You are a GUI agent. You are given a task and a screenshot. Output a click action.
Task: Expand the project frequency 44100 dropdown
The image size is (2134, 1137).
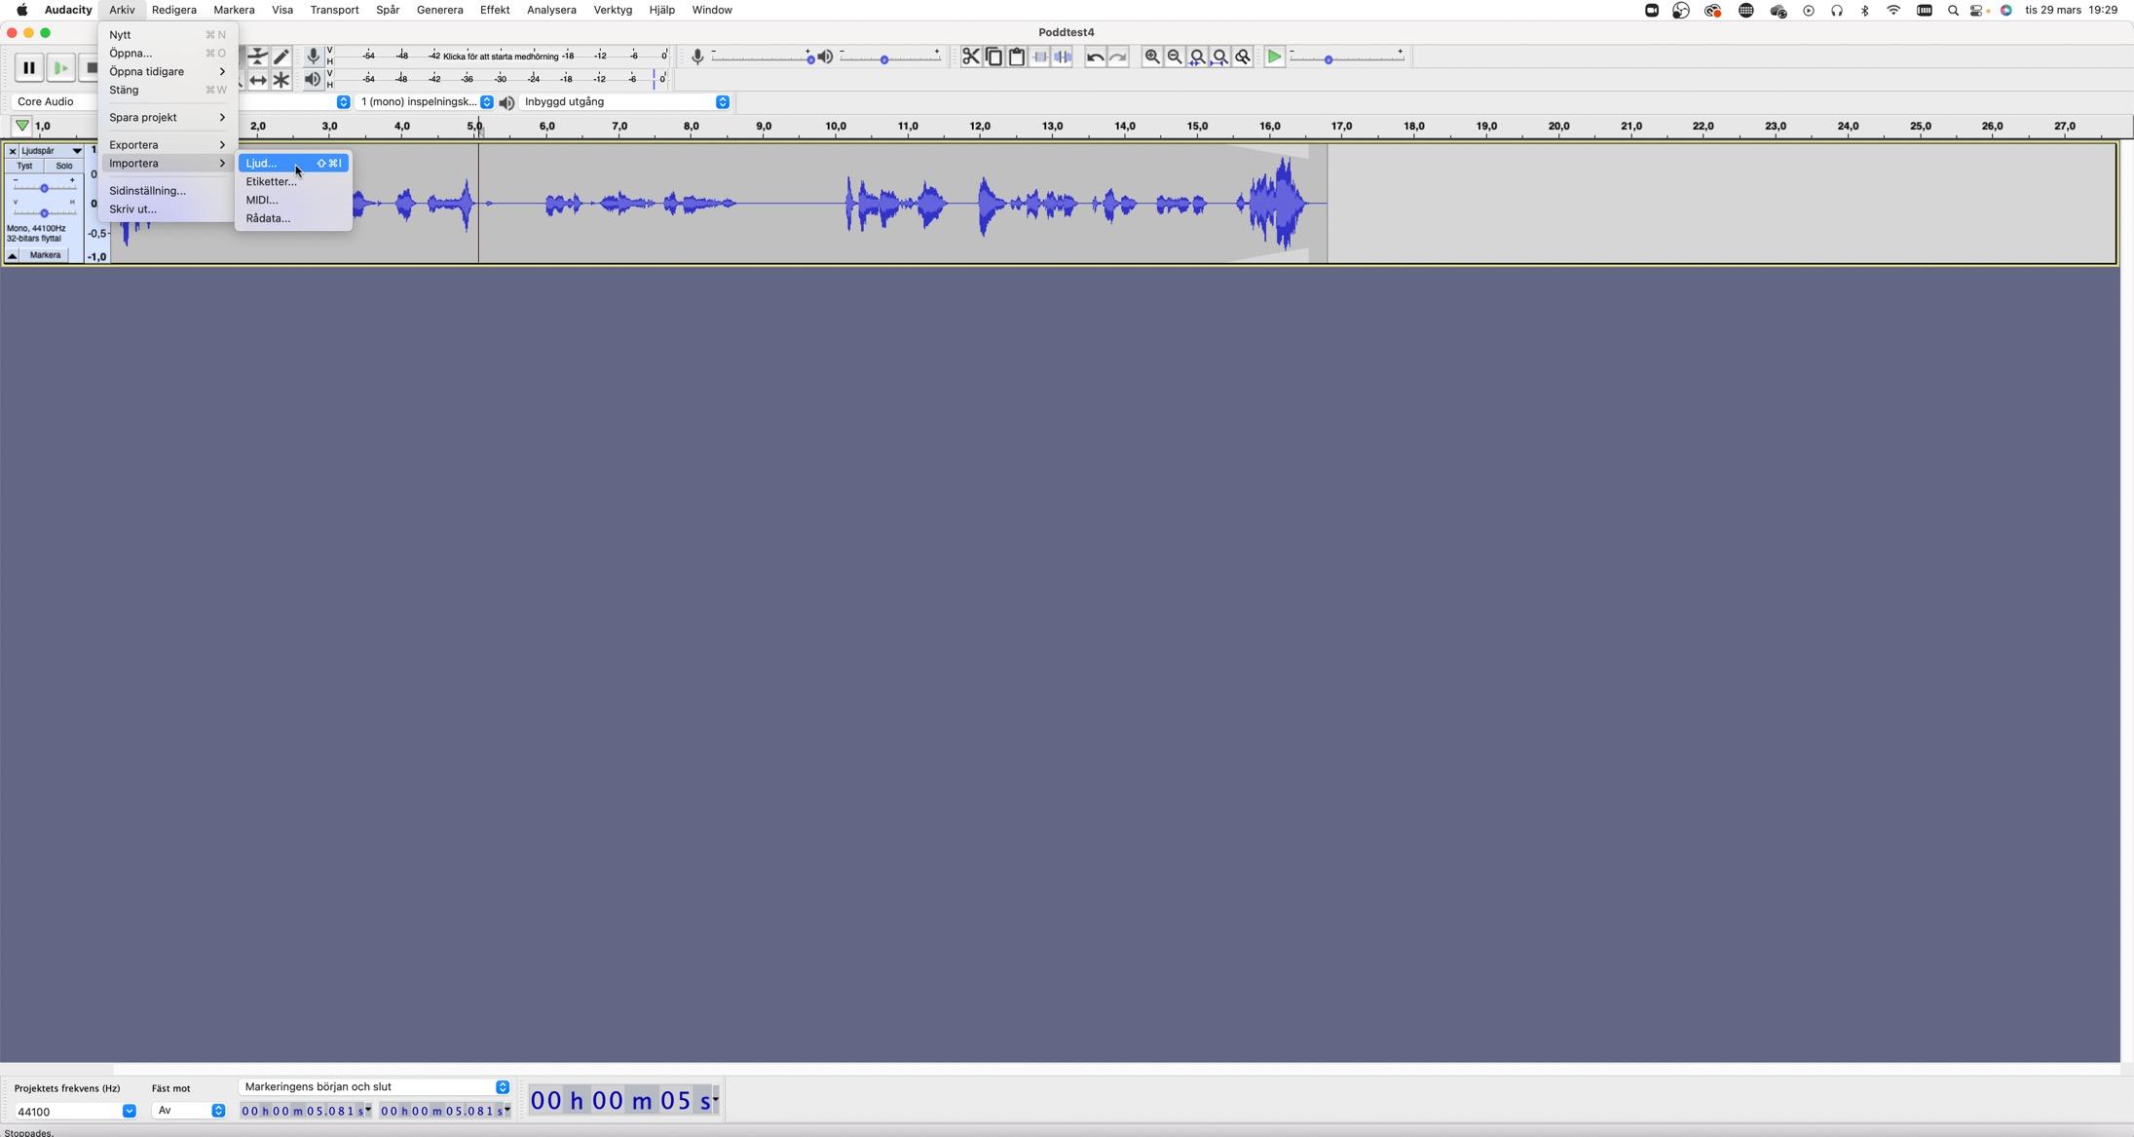tap(129, 1112)
